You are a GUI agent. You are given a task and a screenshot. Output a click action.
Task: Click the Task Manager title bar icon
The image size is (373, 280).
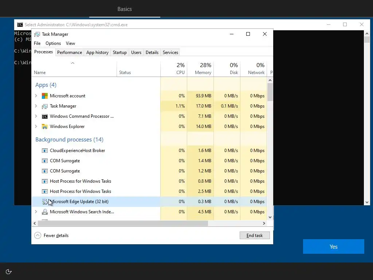point(37,34)
